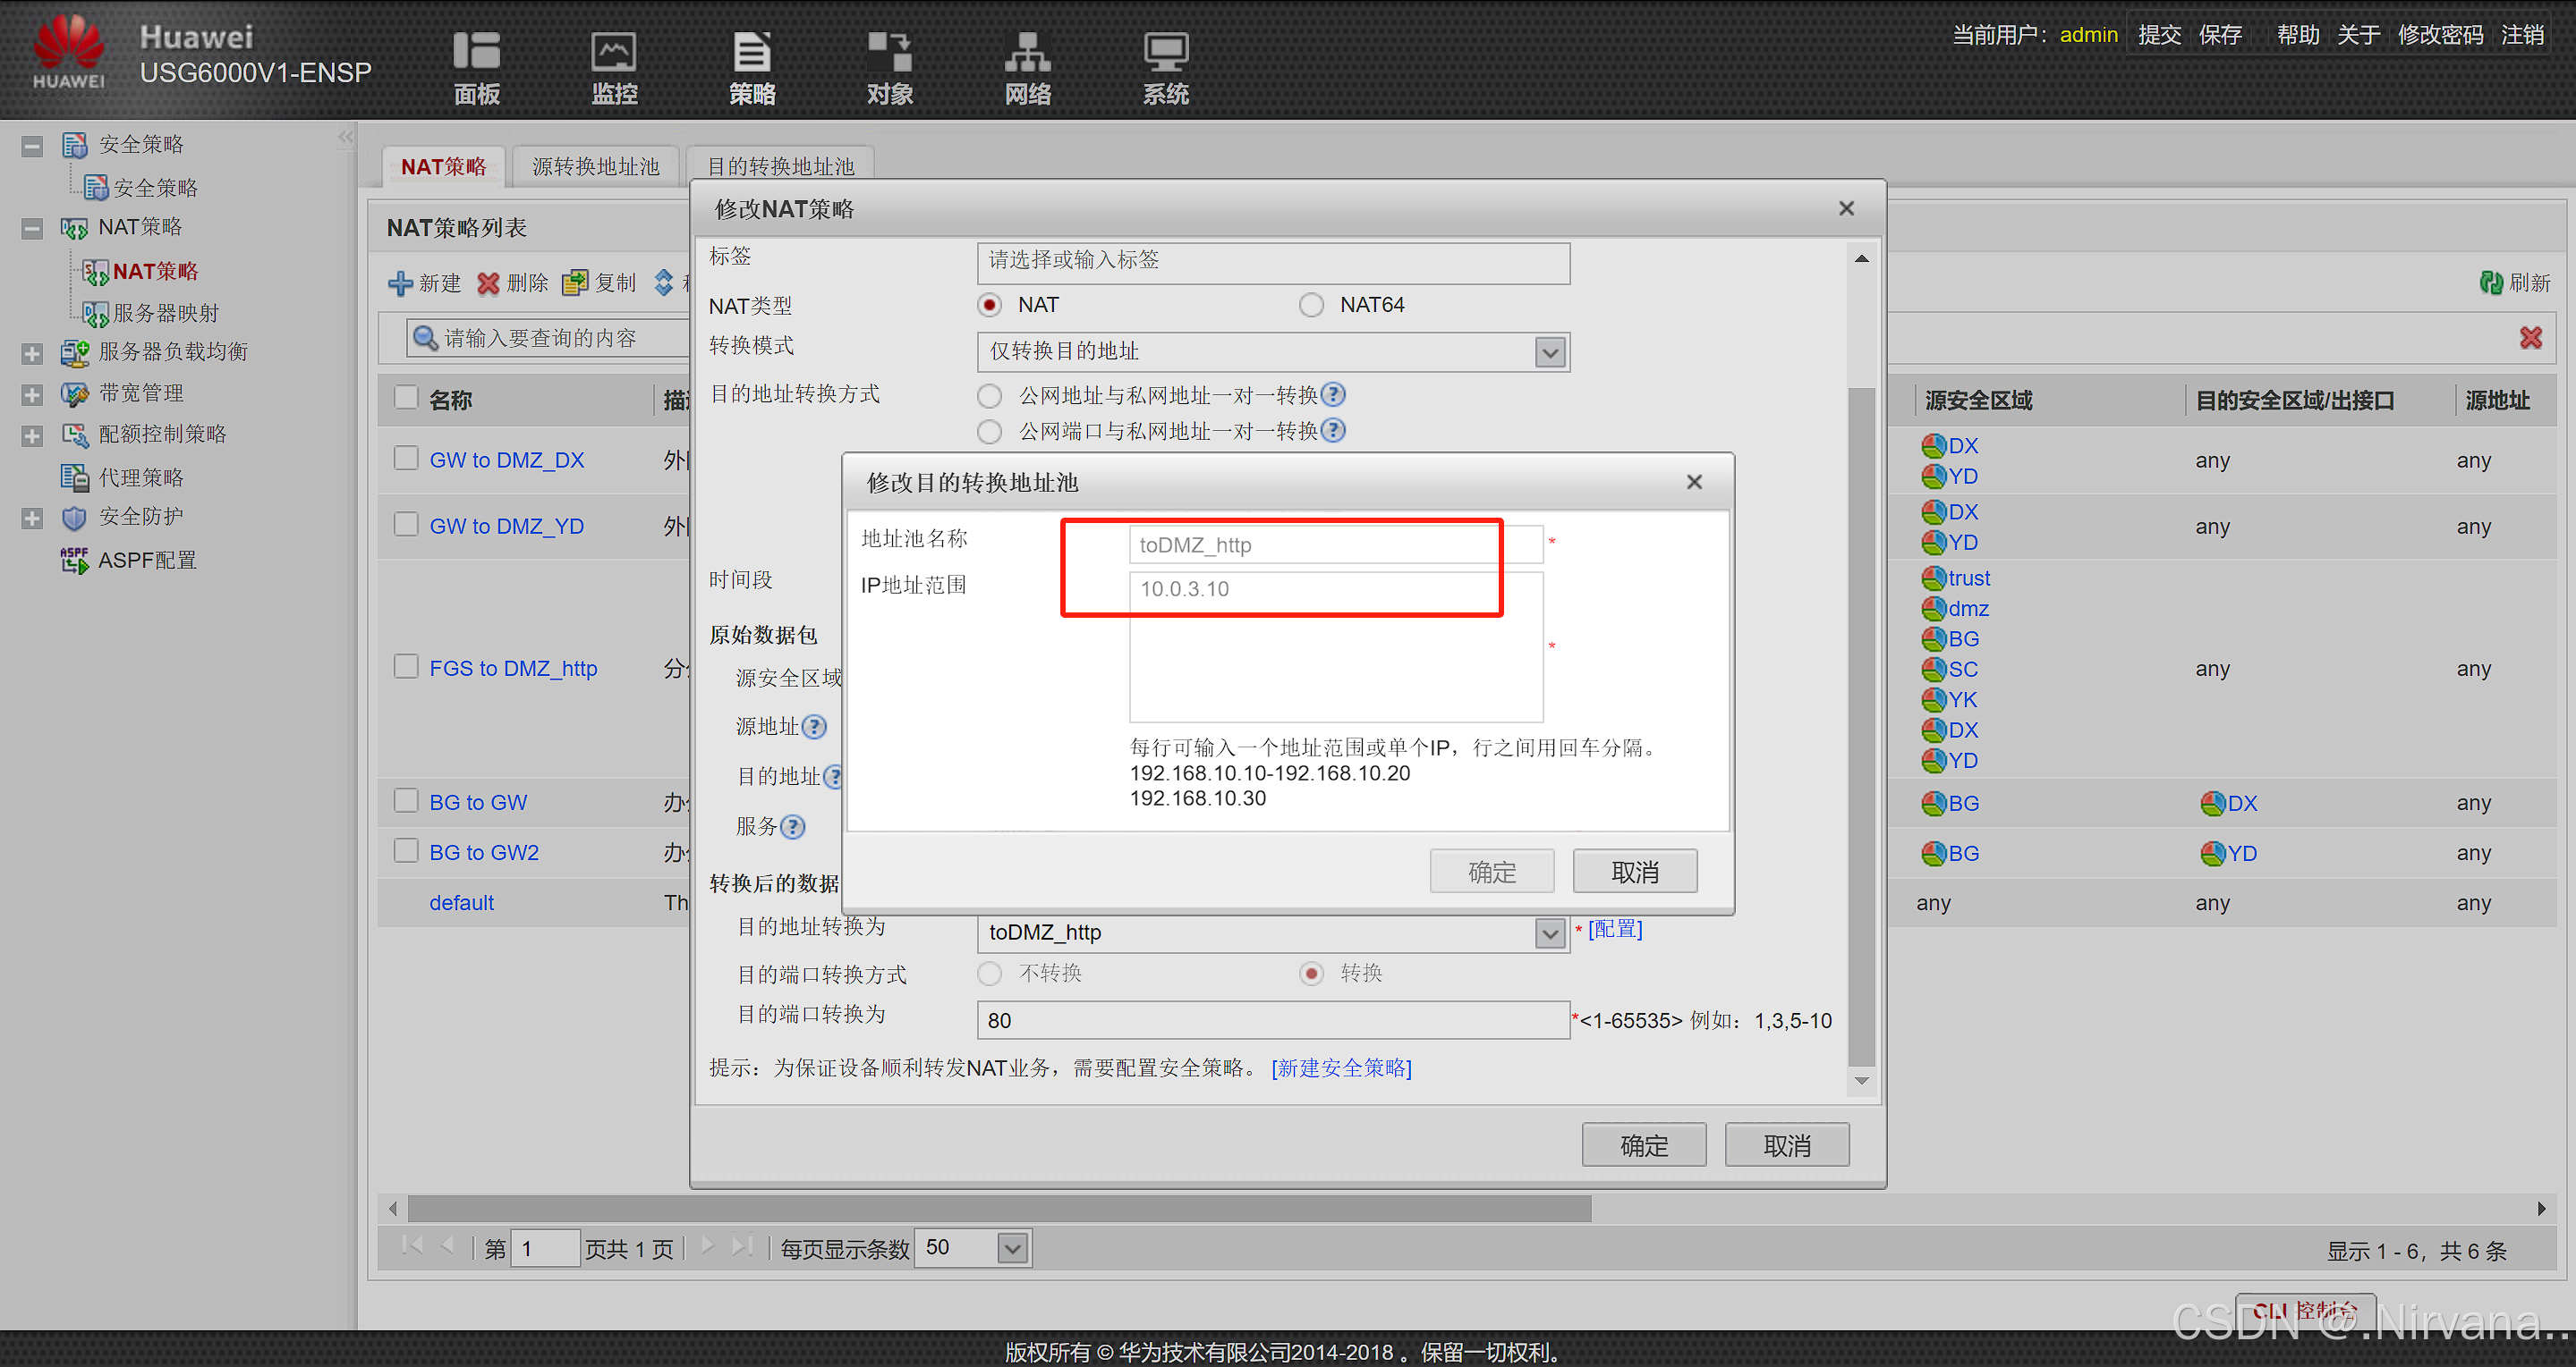Collapse the NAT策略 tree node
The width and height of the screenshot is (2576, 1367).
pos(32,228)
